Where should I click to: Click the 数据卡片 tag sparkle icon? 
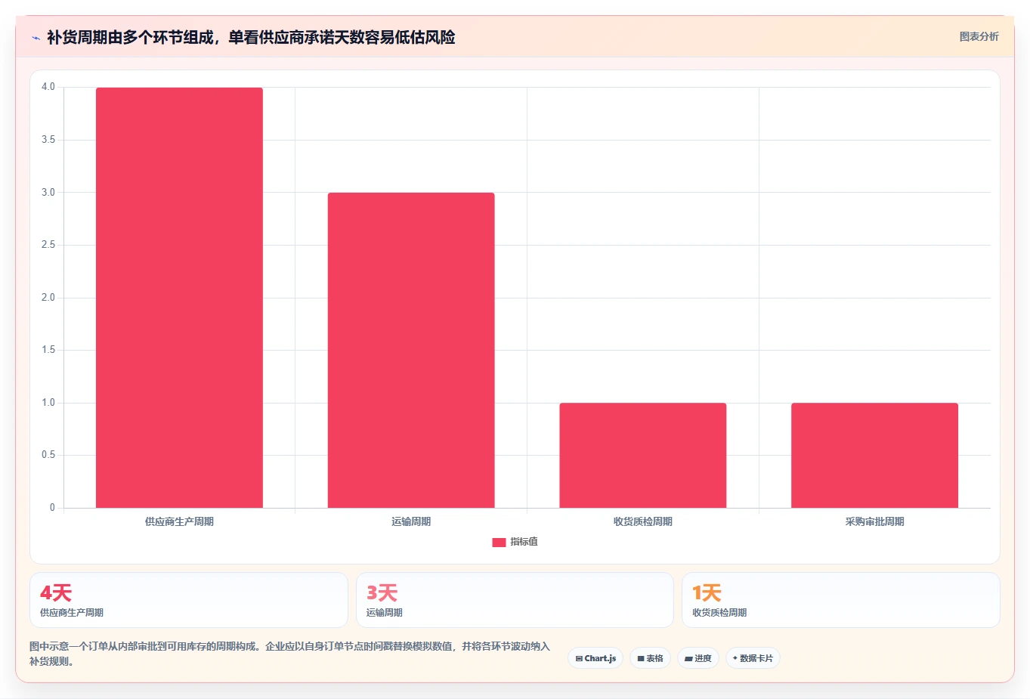(735, 658)
